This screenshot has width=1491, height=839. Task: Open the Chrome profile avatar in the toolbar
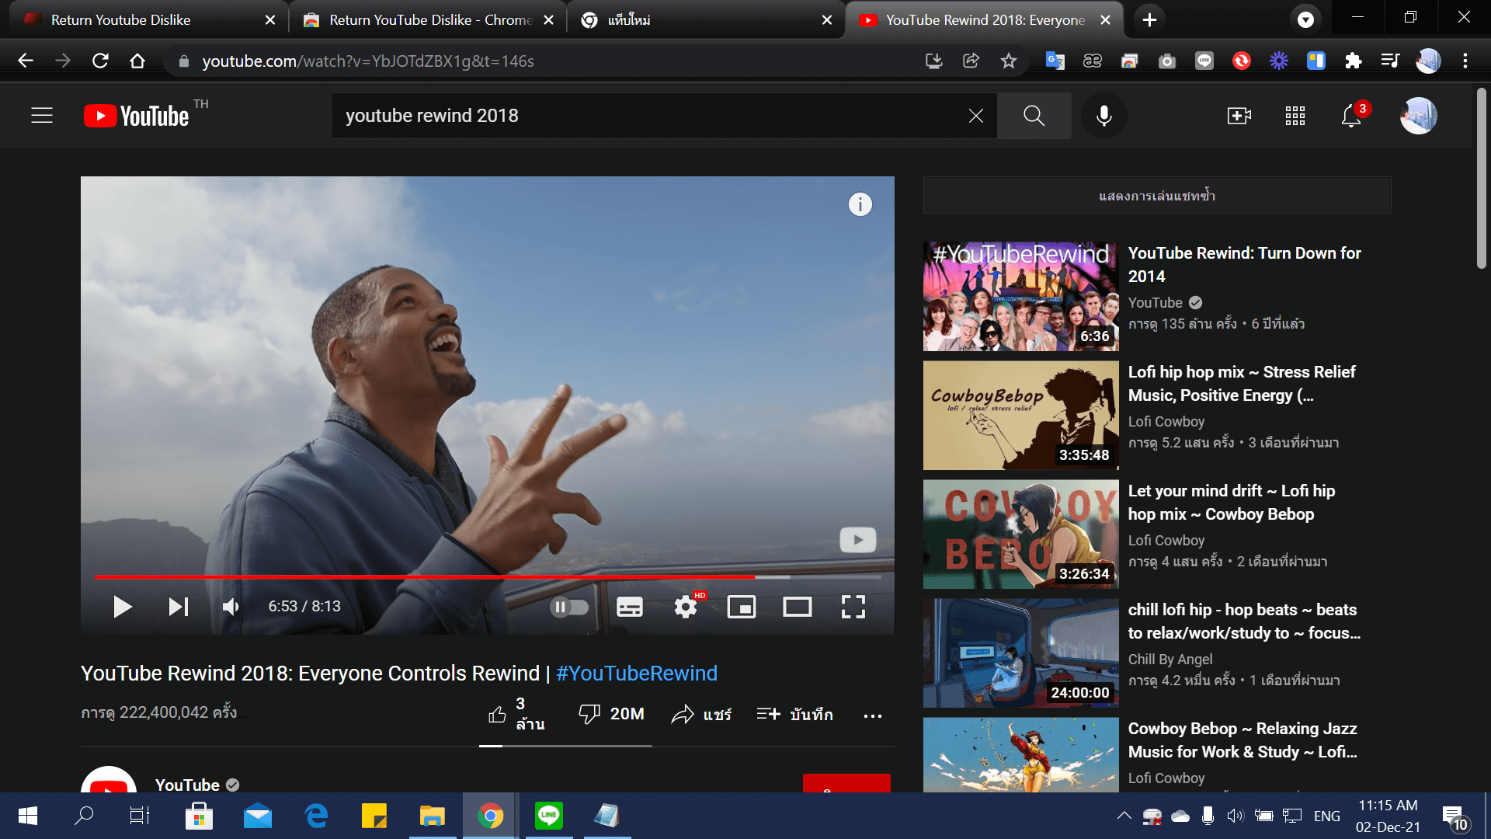[x=1427, y=61]
